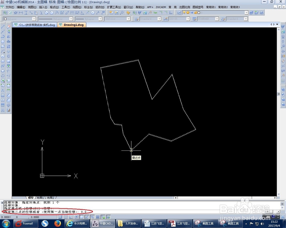Choose the Polygon draw tool
The image size is (286, 228).
click(3, 41)
